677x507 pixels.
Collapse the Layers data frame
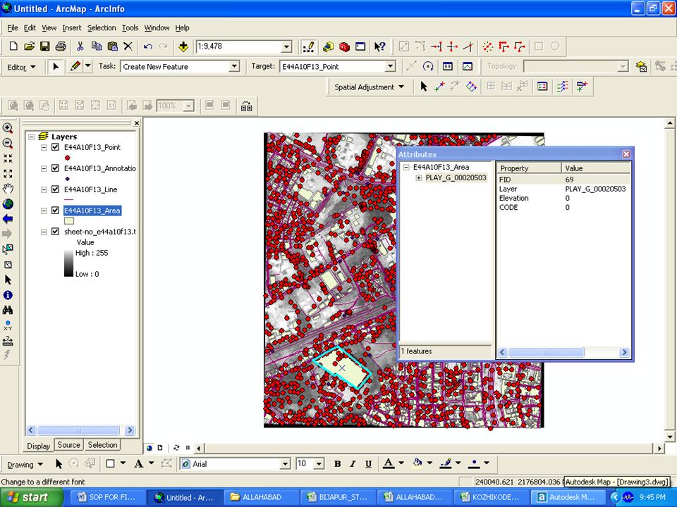tap(32, 137)
